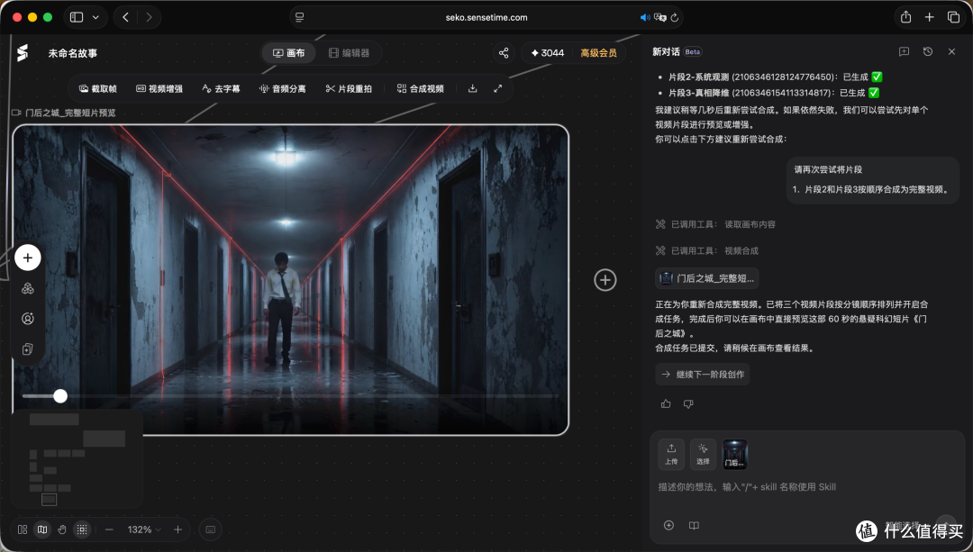Click the canvas minimap panel
This screenshot has width=973, height=552.
point(77,459)
